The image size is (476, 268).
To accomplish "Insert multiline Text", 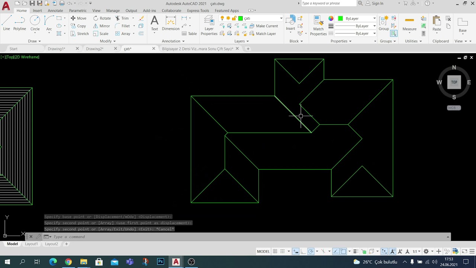I will (x=154, y=23).
